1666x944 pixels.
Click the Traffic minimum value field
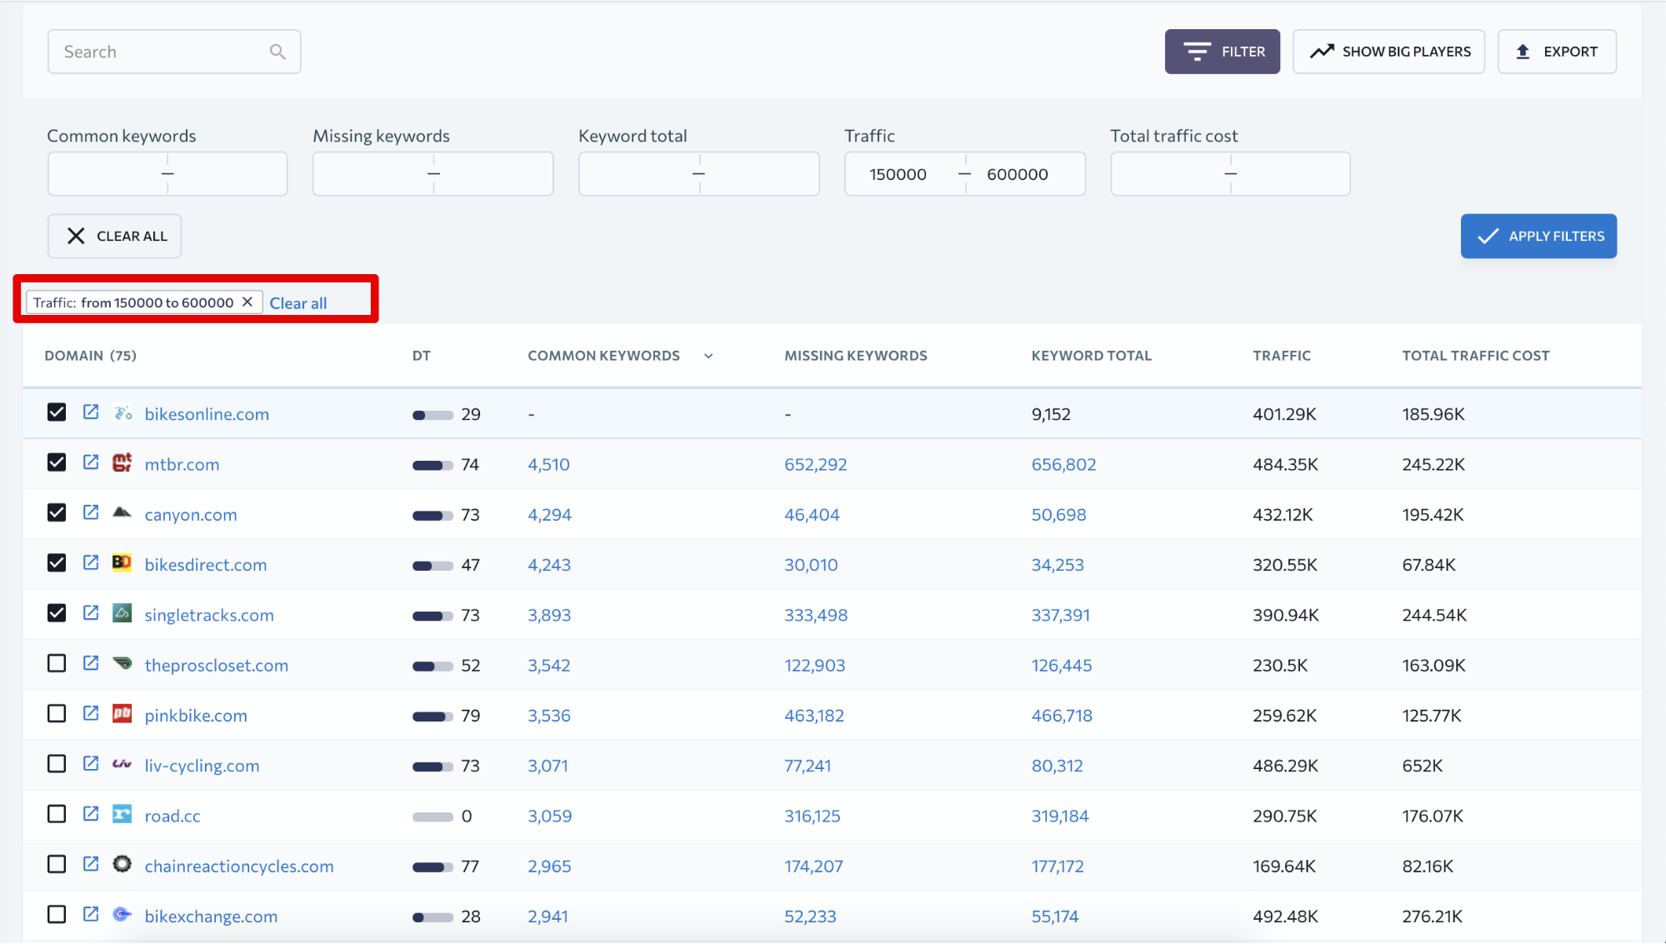[898, 174]
